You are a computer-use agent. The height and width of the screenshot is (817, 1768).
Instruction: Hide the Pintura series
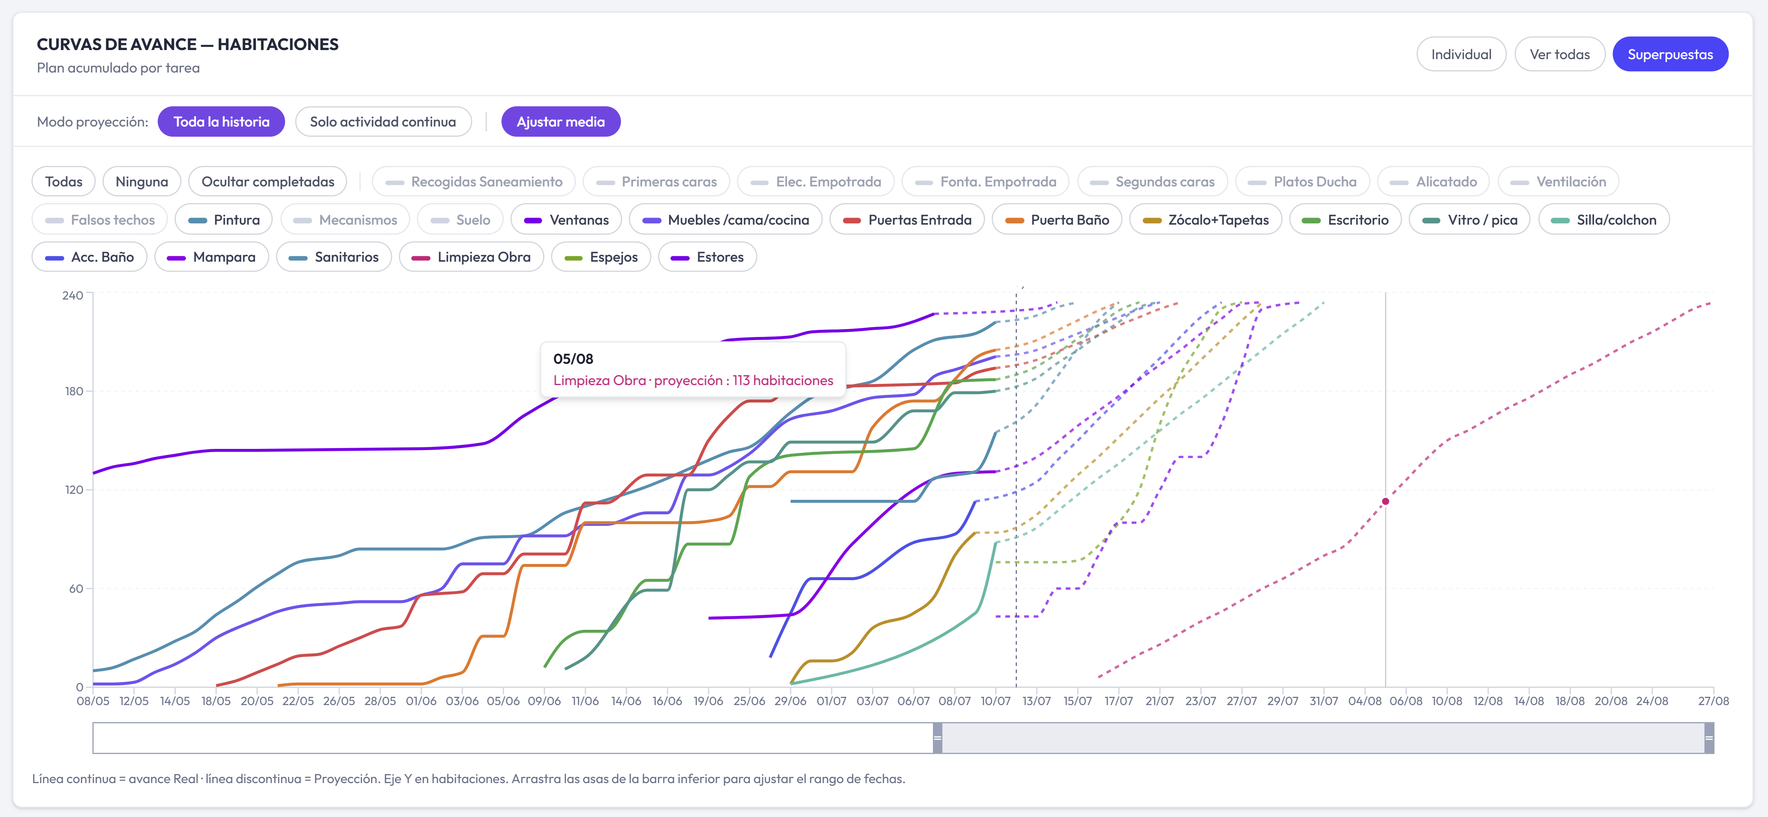[x=224, y=220]
